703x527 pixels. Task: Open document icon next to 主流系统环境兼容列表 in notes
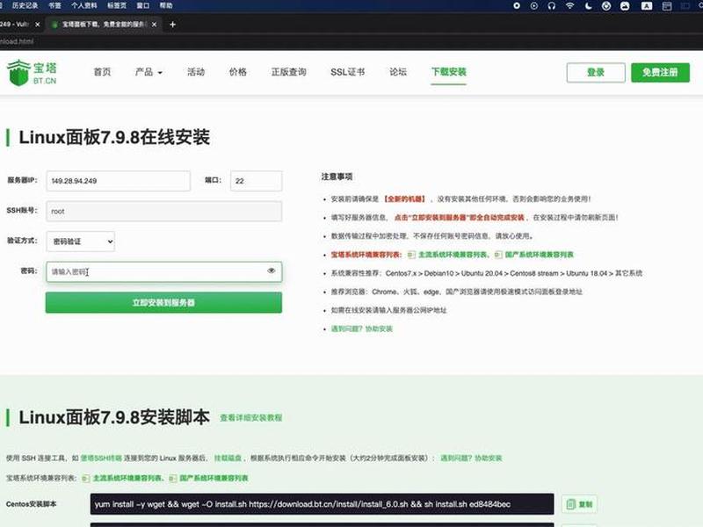tap(411, 255)
